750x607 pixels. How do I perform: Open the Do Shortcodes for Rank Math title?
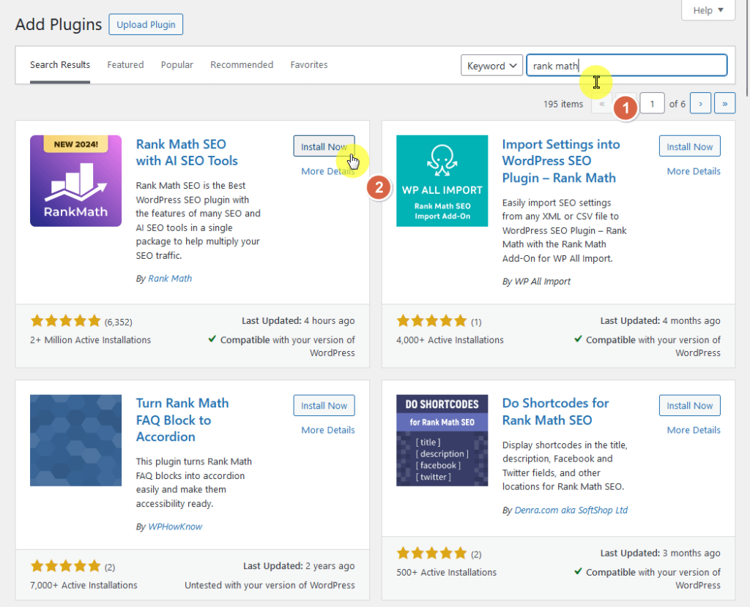[555, 411]
